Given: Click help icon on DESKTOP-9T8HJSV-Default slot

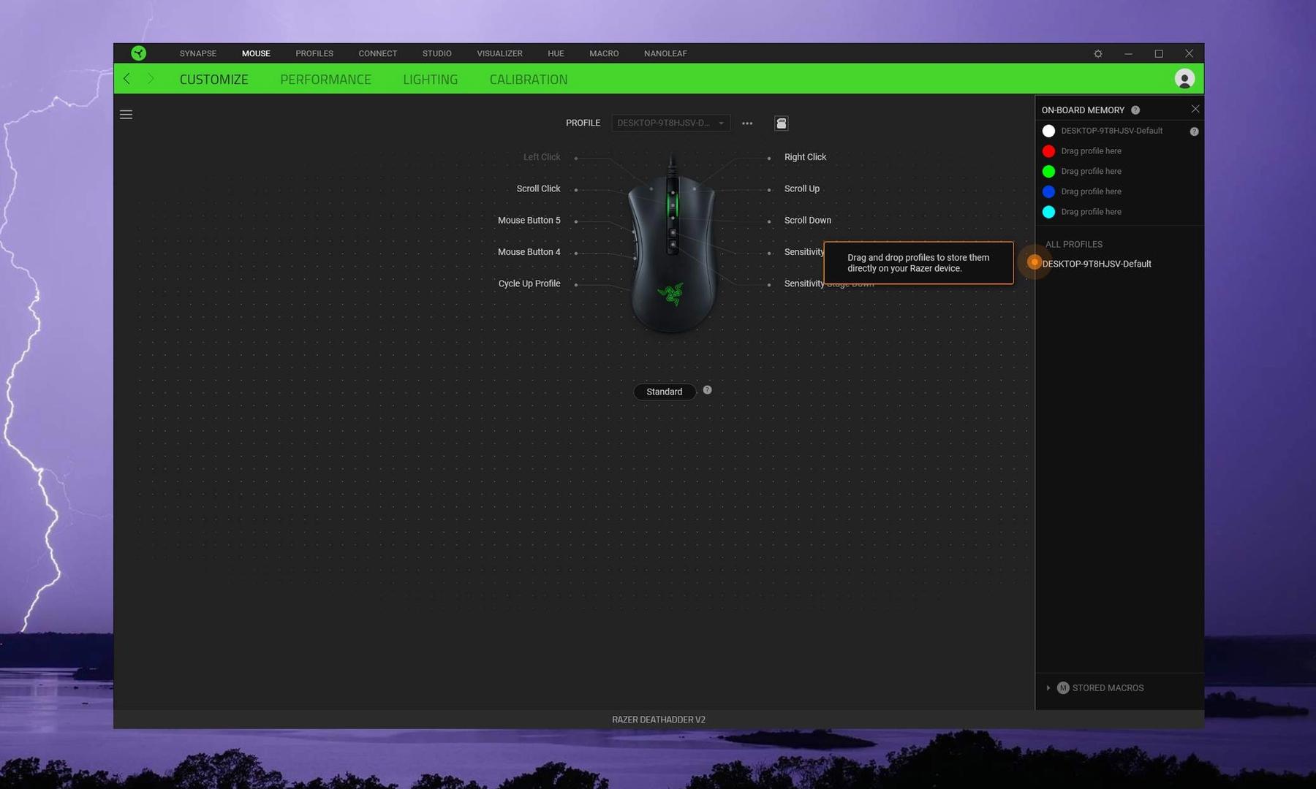Looking at the screenshot, I should click(1194, 131).
